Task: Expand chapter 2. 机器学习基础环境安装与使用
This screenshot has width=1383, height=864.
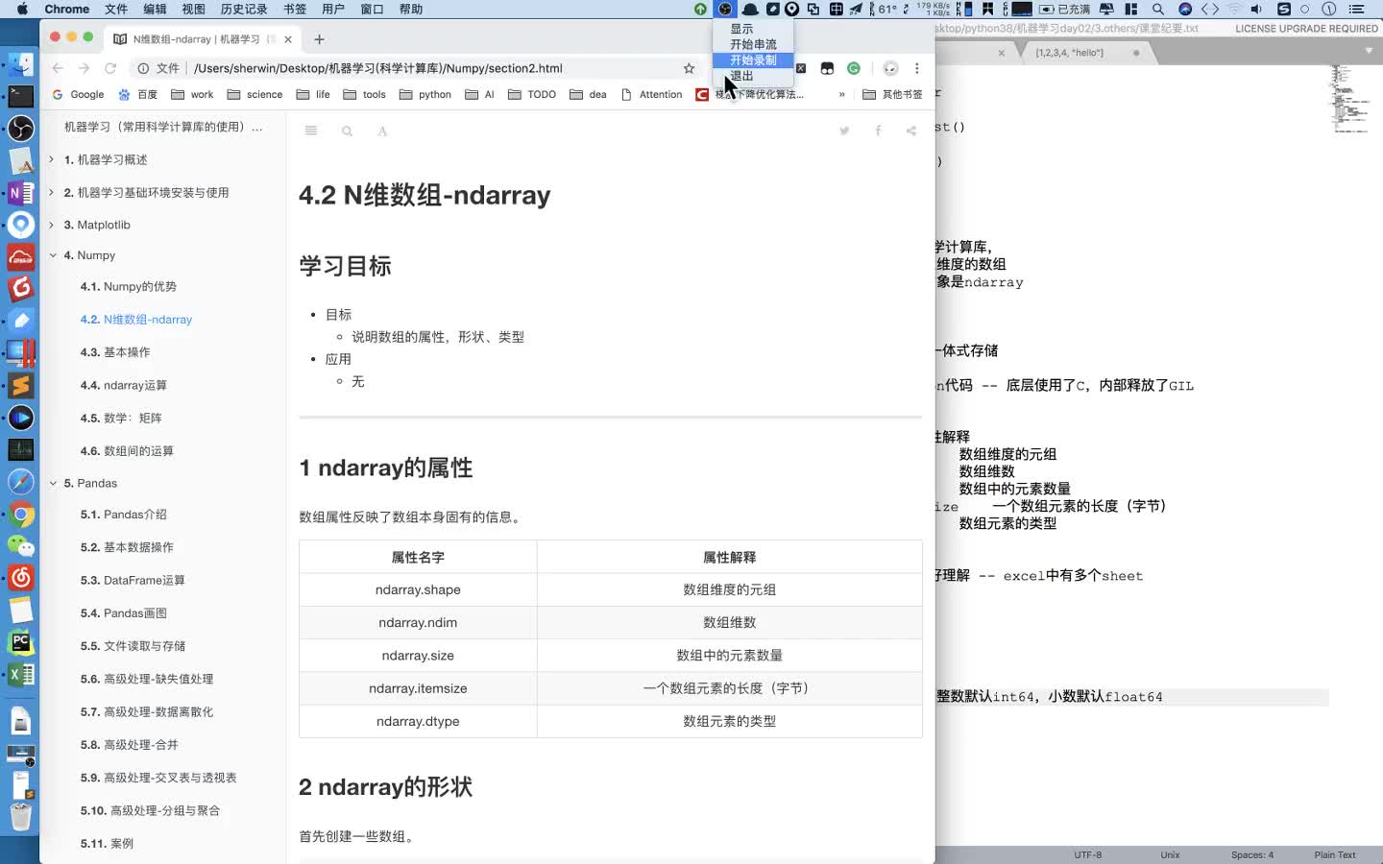Action: [x=52, y=192]
